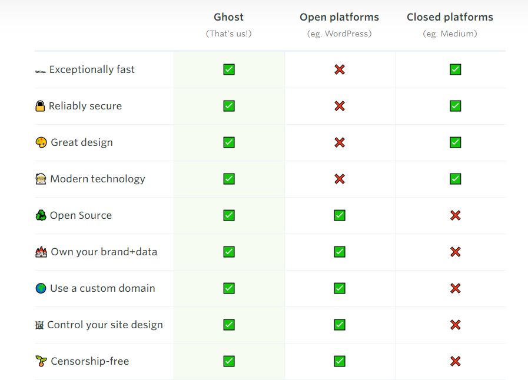
Task: Click the padlock icon next to Reliably secure
Action: [40, 106]
